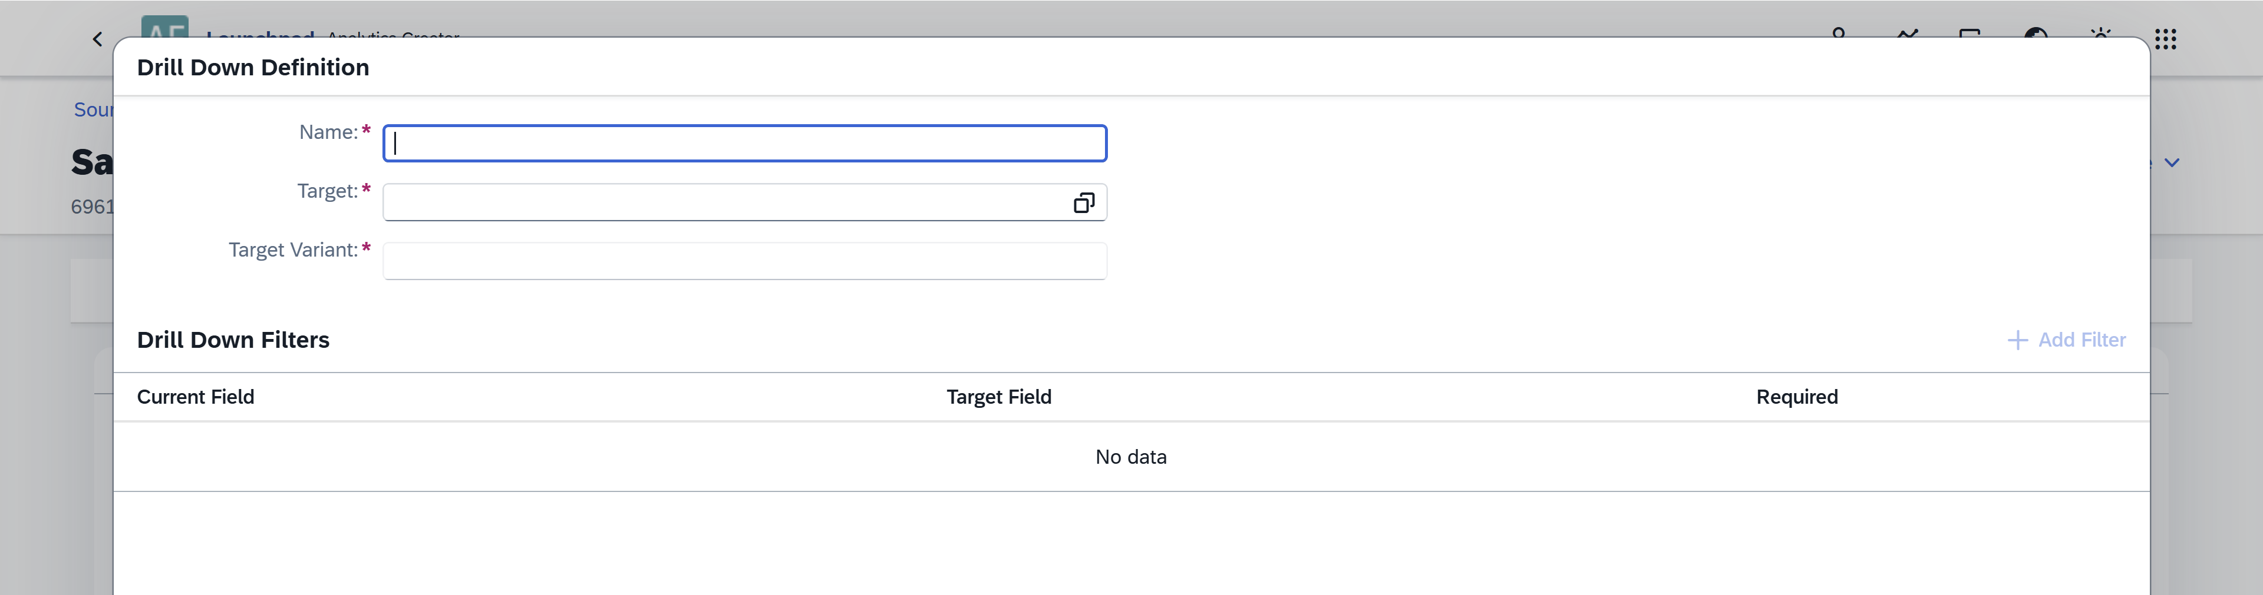Open the app finder nine-dot grid icon
The height and width of the screenshot is (595, 2263).
(x=2166, y=39)
